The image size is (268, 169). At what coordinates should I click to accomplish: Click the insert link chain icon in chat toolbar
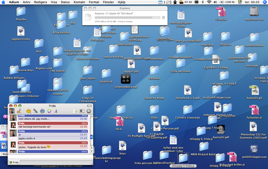point(35,111)
